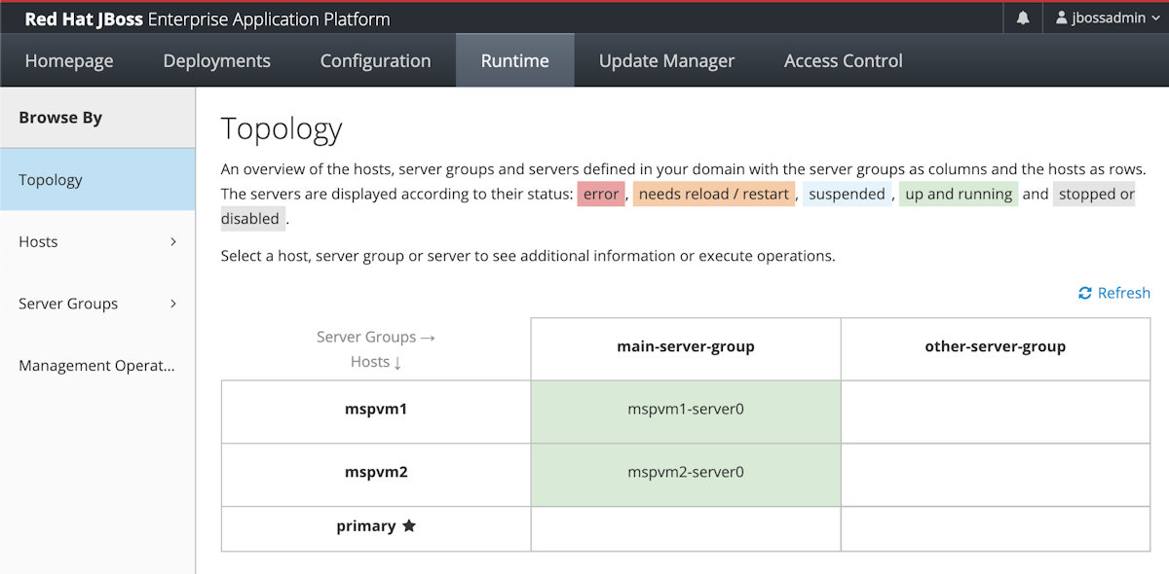Image resolution: width=1169 pixels, height=574 pixels.
Task: Open Access Control from the top navigation
Action: tap(842, 59)
